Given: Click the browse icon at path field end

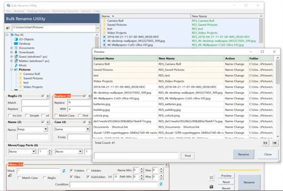Looking at the screenshot, I should (98, 28).
